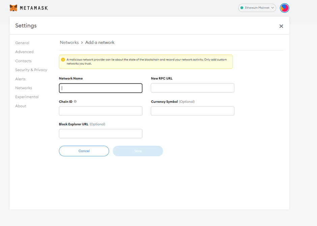
Task: Select Networks in the settings sidebar
Action: [x=24, y=88]
